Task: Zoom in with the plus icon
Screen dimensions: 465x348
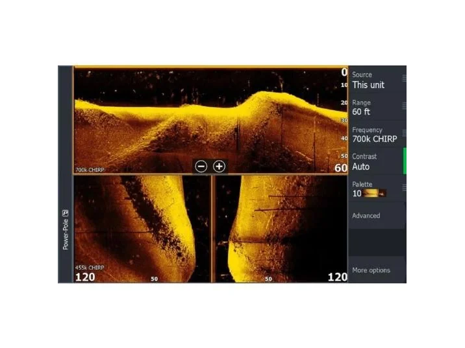Action: 220,167
